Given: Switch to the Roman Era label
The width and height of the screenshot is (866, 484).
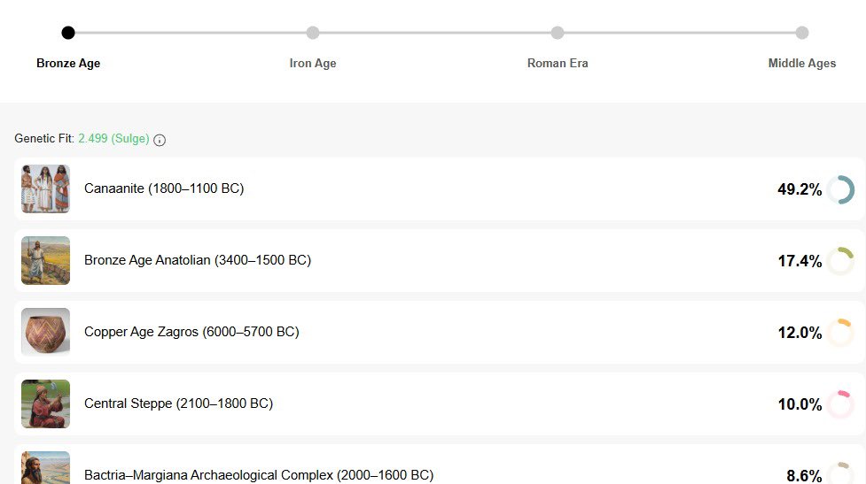Looking at the screenshot, I should point(558,64).
